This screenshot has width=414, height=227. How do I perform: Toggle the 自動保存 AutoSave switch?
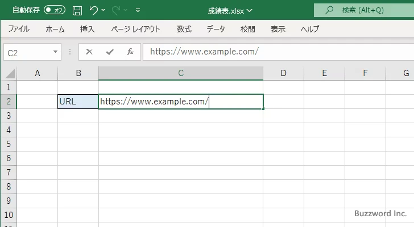pos(55,10)
